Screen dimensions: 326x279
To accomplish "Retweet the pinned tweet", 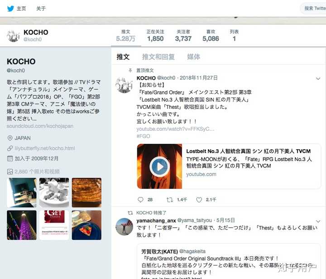I will (x=169, y=200).
